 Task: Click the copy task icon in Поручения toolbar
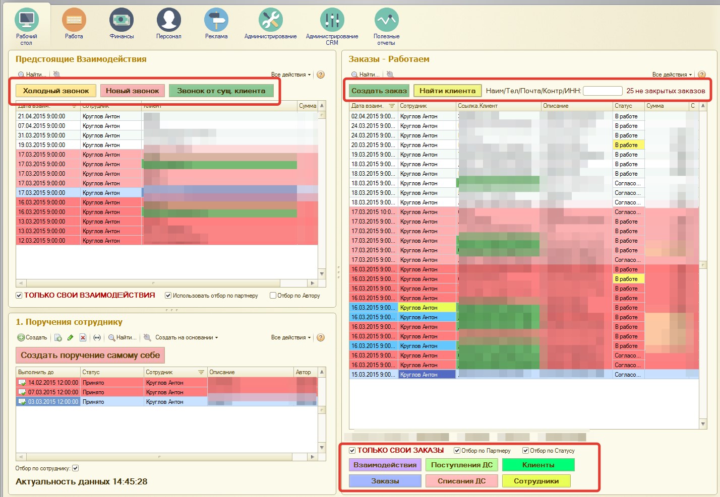pyautogui.click(x=58, y=338)
